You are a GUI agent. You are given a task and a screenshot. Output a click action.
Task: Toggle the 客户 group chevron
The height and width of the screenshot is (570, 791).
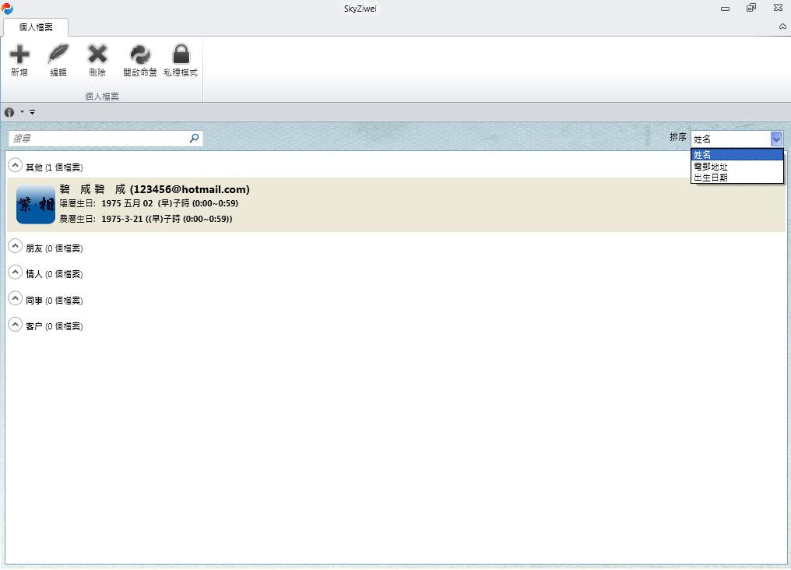[x=15, y=325]
